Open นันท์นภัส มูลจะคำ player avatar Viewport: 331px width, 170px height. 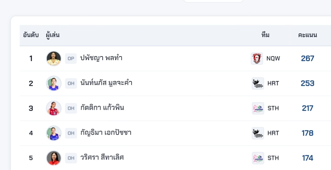[54, 83]
